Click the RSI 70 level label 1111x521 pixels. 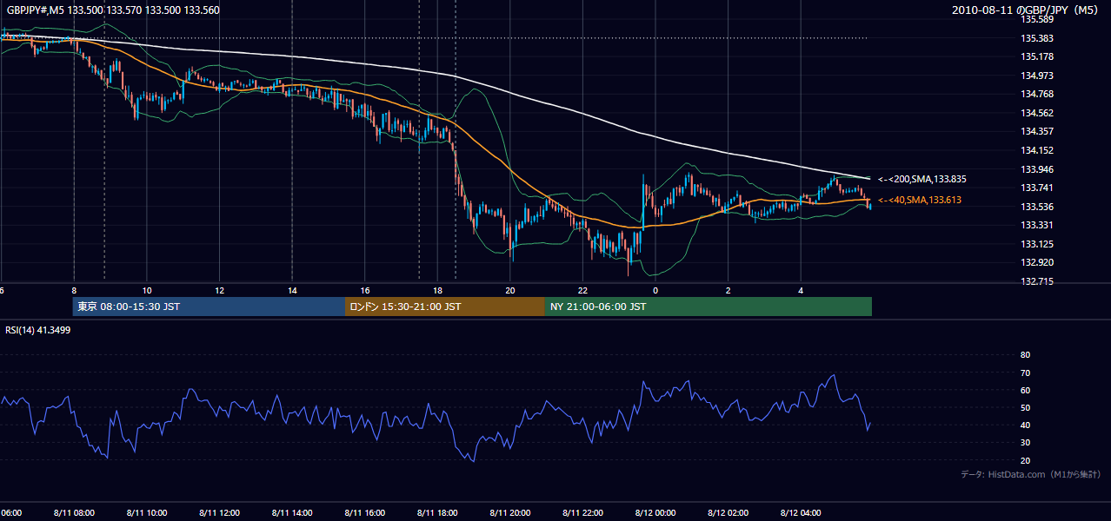[x=1025, y=373]
